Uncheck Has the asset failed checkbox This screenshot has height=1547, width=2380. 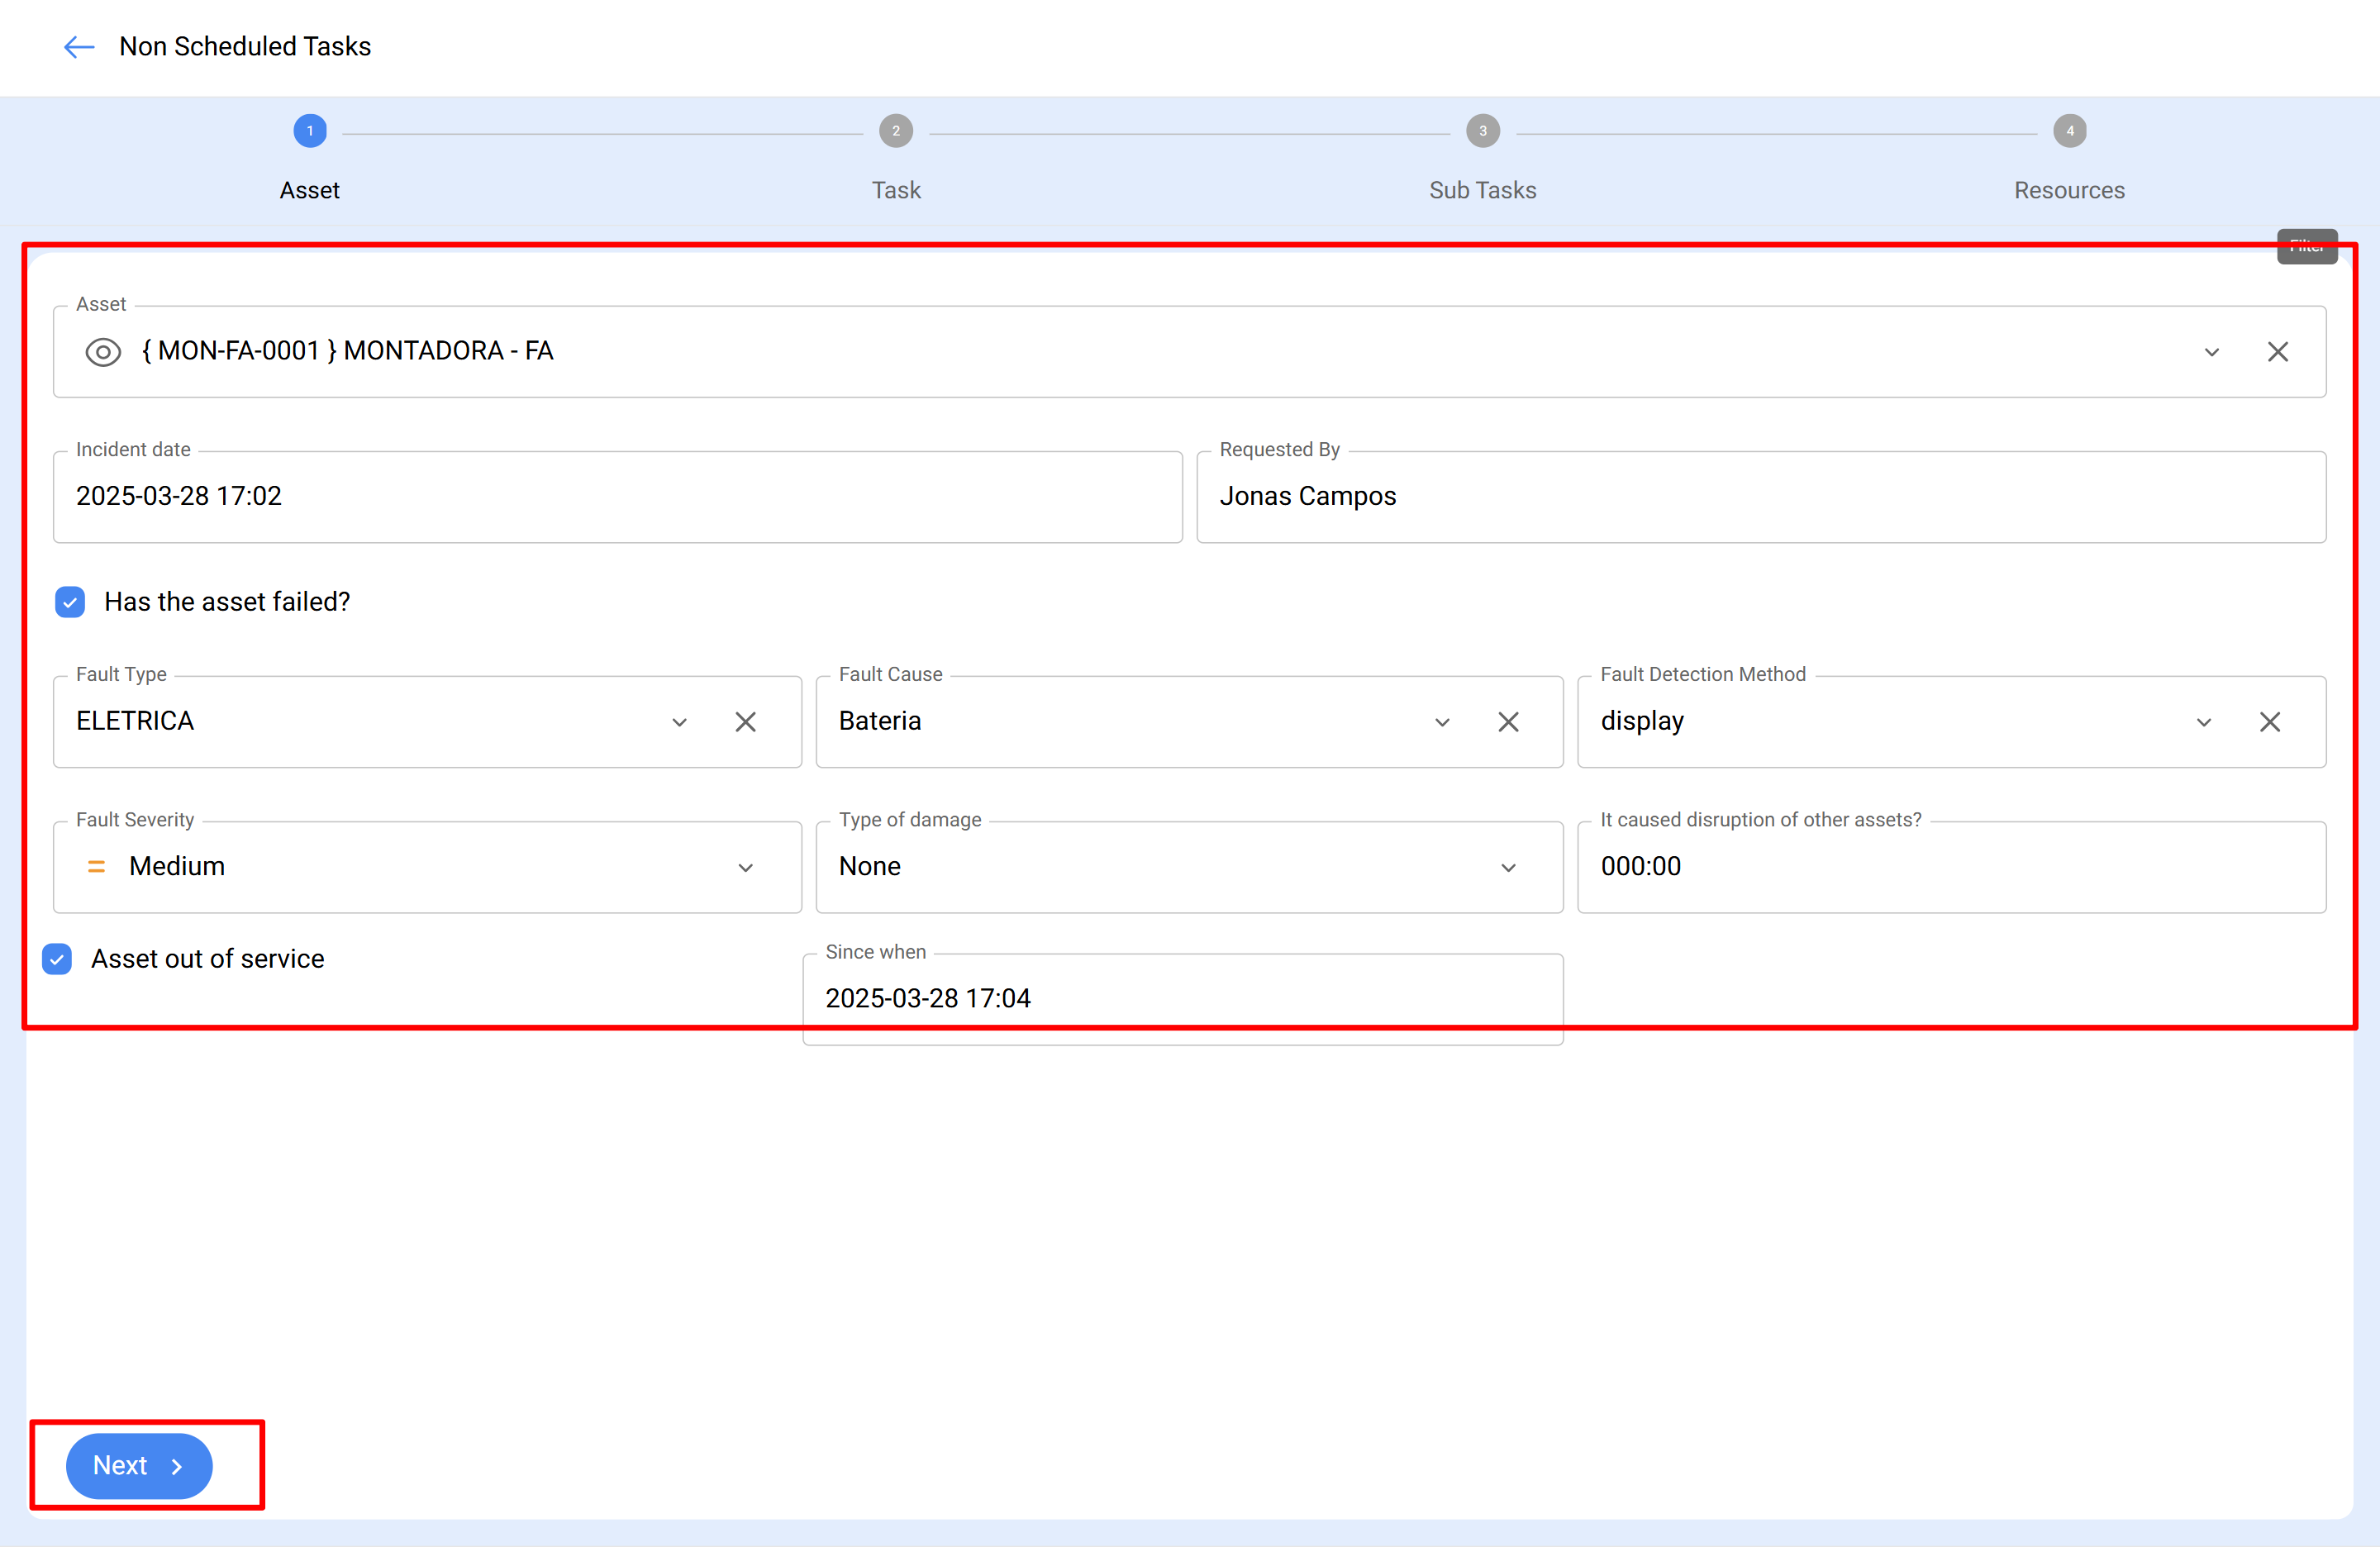pos(70,602)
